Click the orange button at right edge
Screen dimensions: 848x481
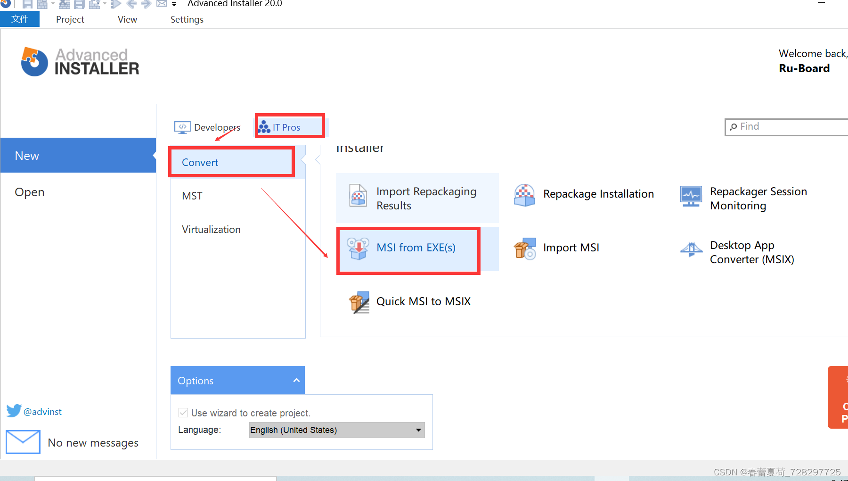pyautogui.click(x=838, y=397)
